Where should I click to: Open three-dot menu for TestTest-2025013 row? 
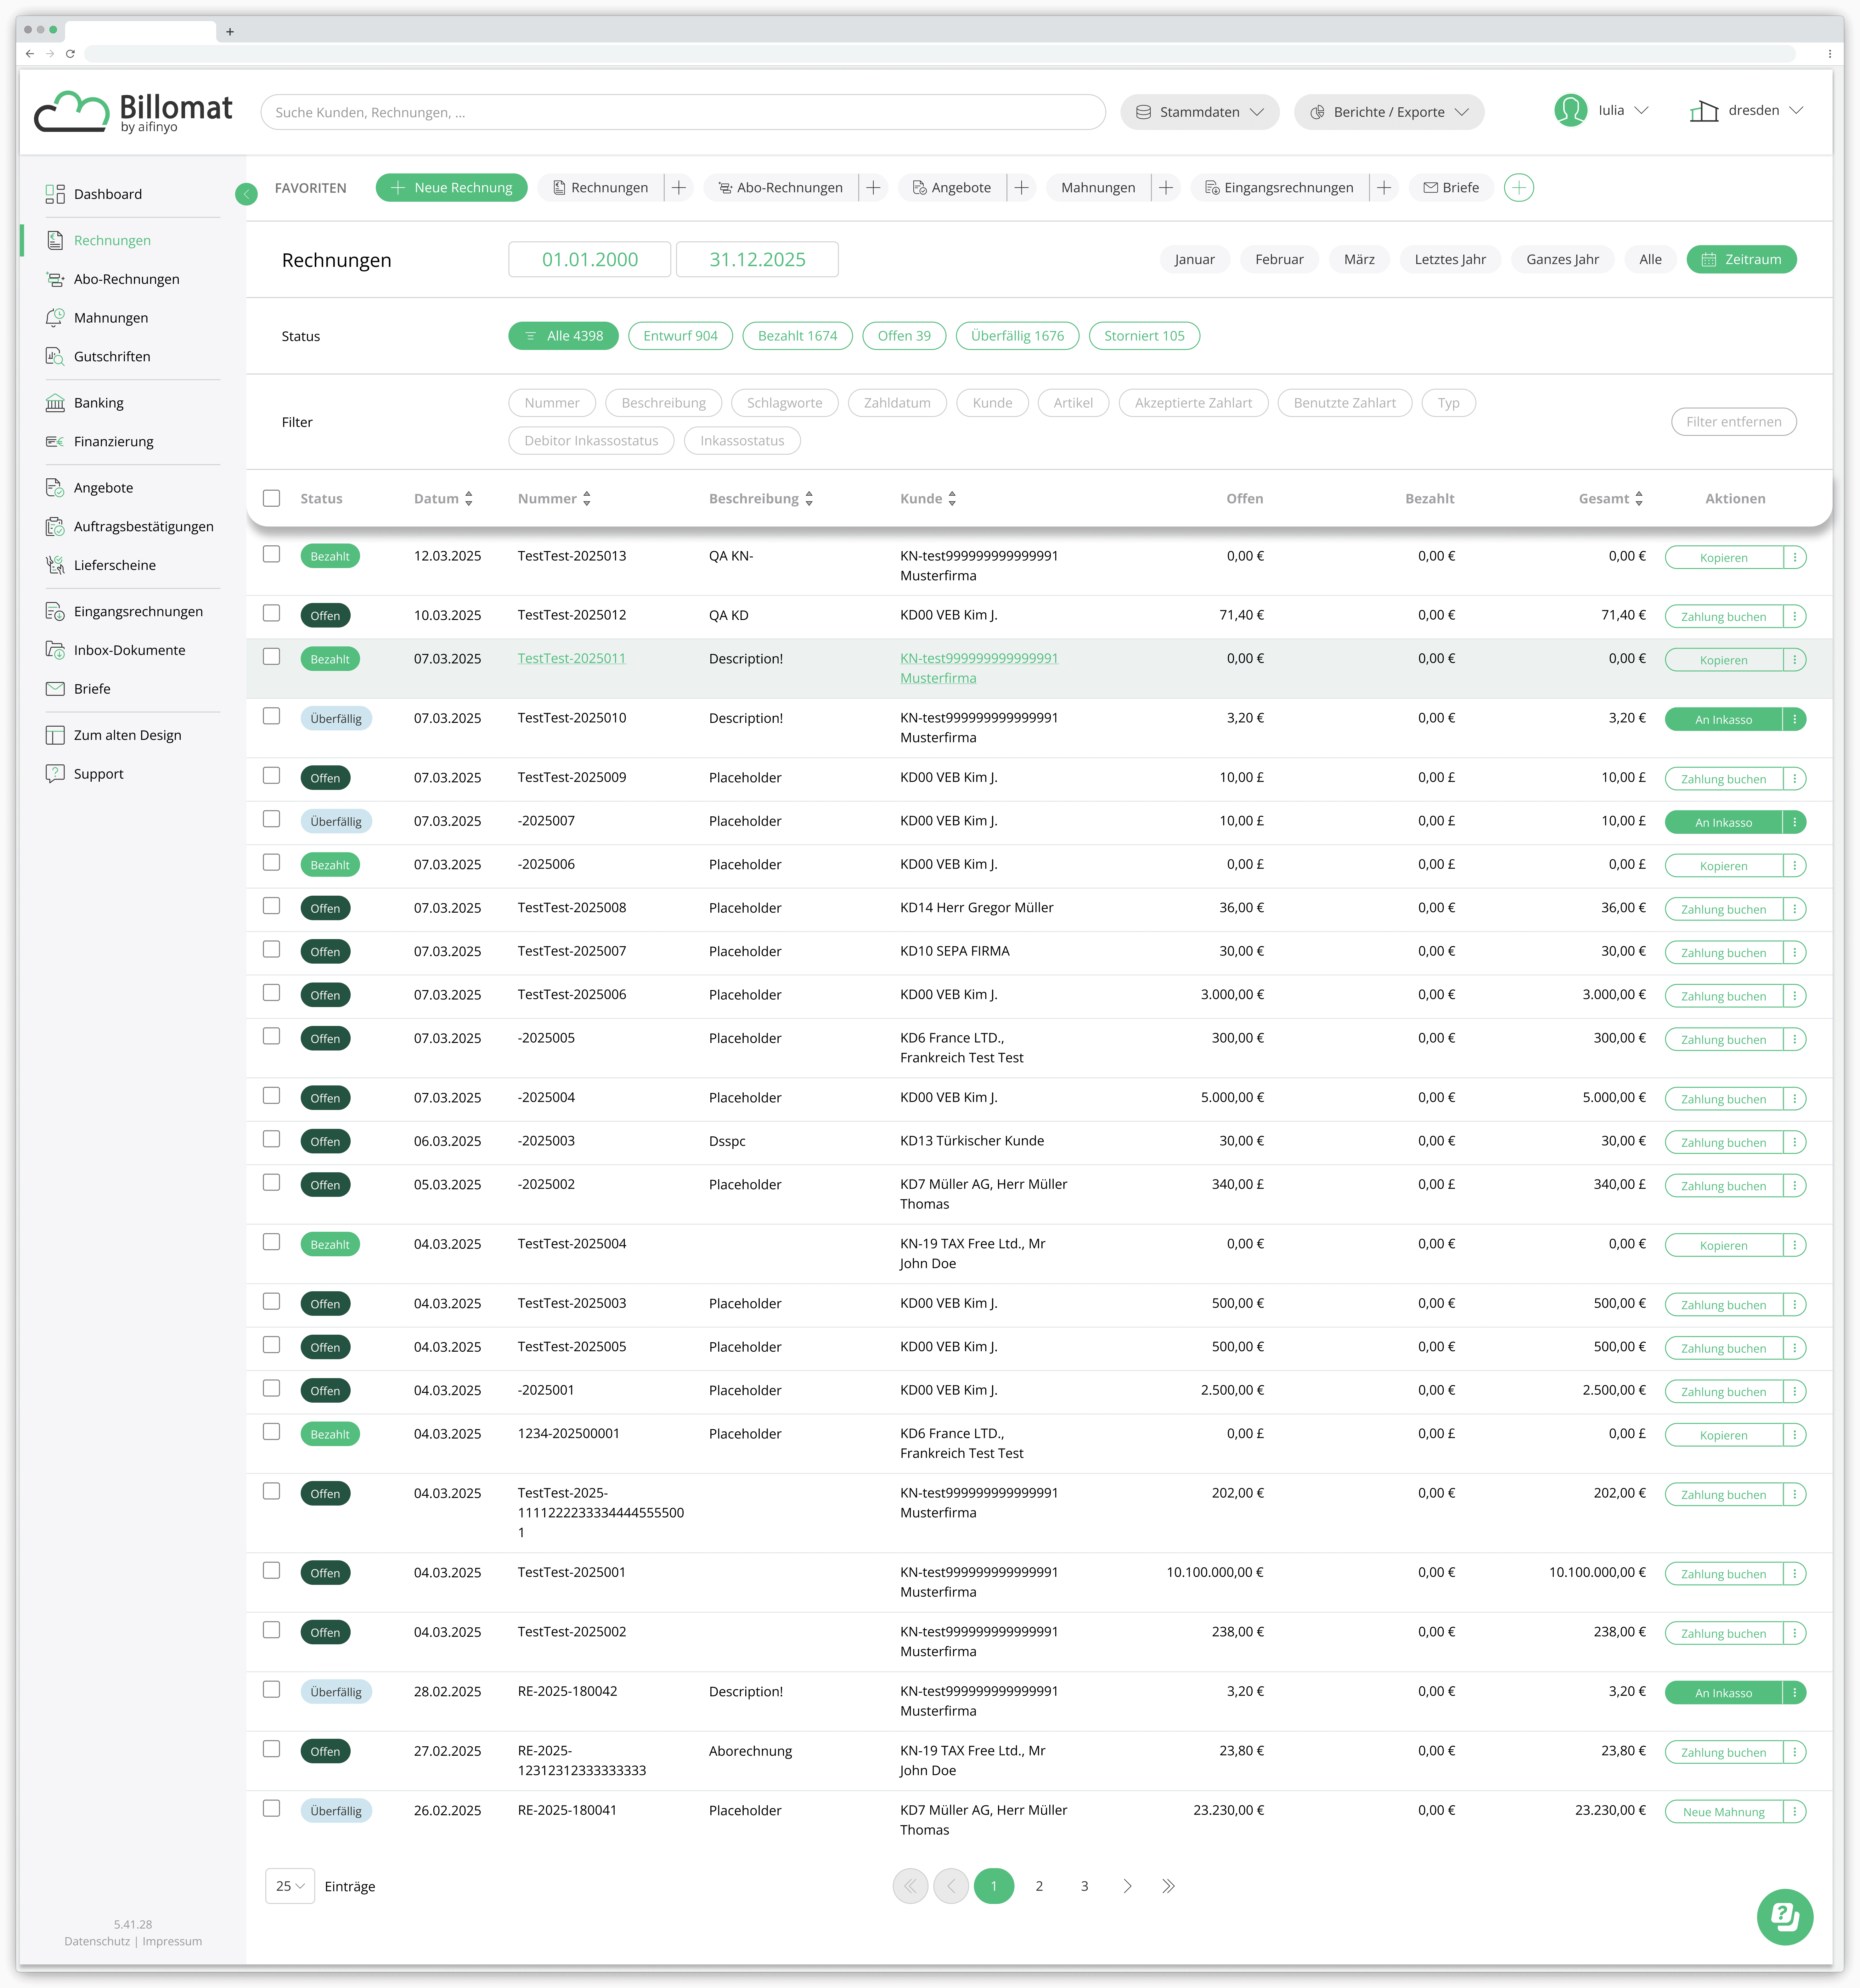coord(1795,557)
